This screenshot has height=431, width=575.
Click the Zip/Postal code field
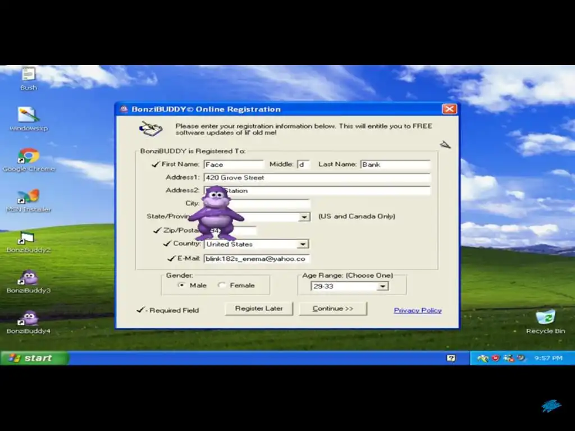coord(230,231)
